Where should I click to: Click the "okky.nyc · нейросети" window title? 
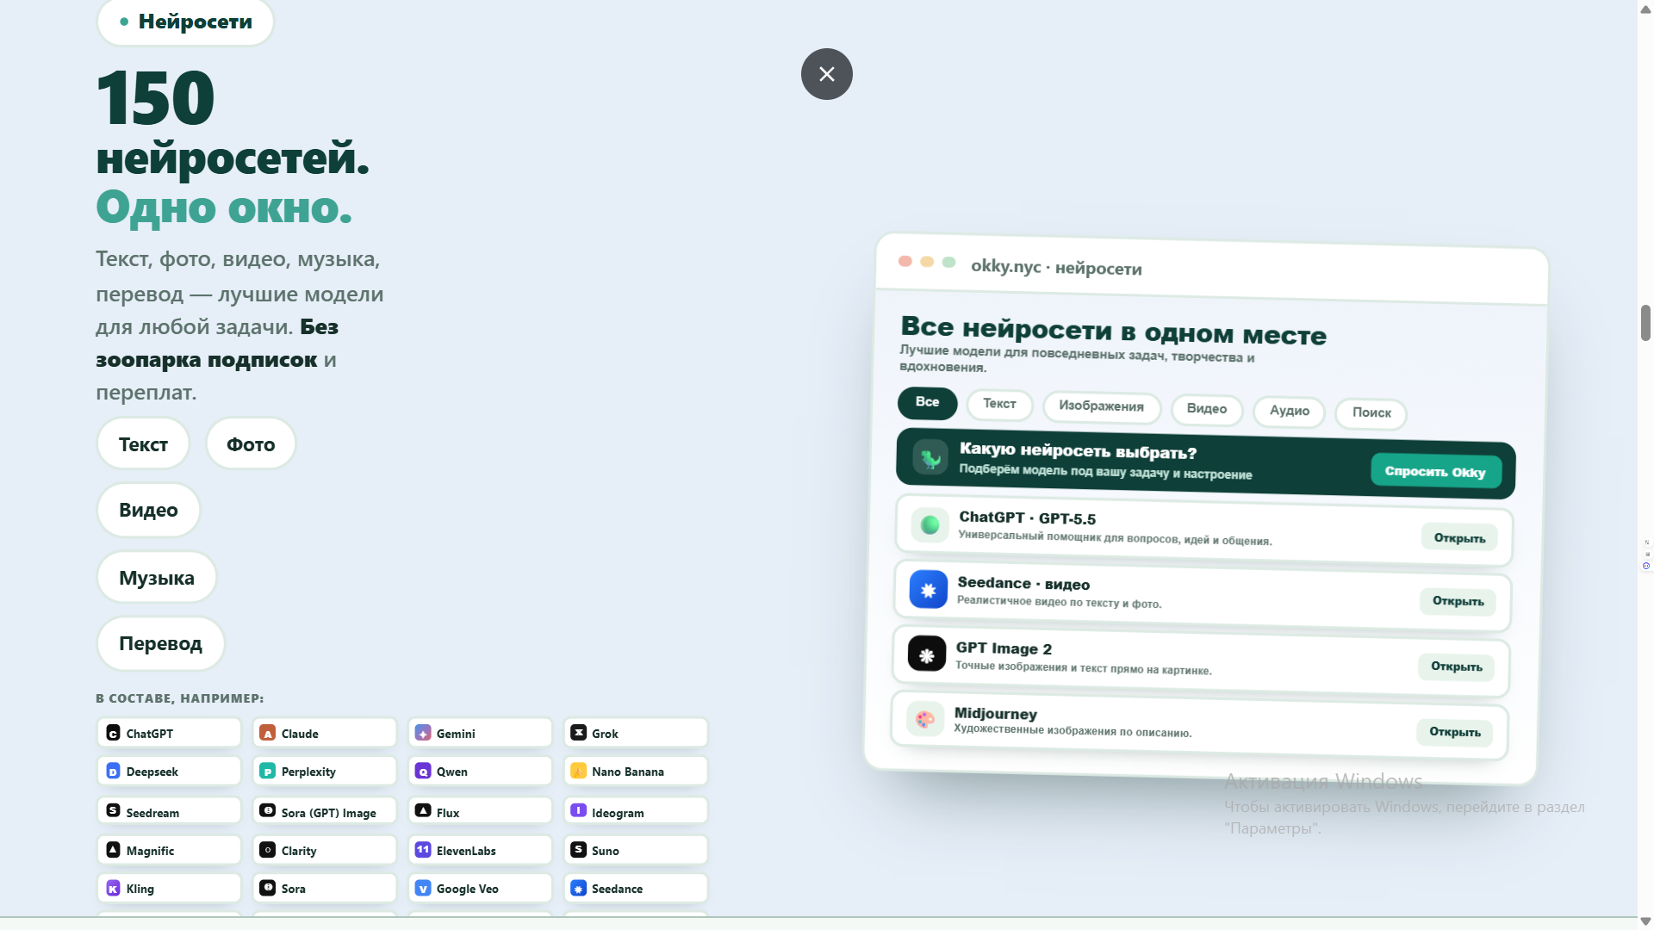click(x=1056, y=267)
